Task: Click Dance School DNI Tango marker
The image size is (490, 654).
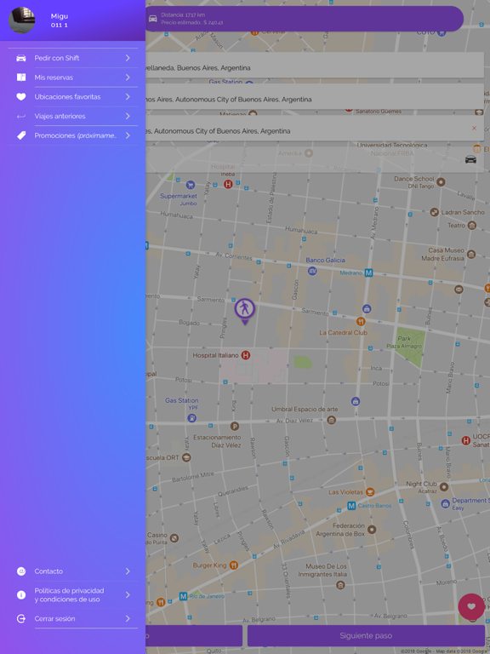Action: click(441, 182)
